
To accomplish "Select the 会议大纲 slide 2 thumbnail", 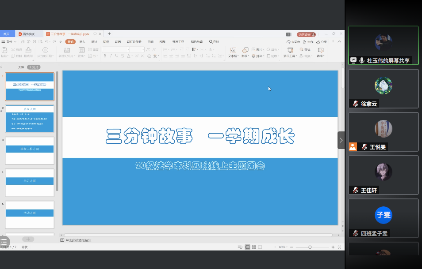I will pyautogui.click(x=30, y=119).
